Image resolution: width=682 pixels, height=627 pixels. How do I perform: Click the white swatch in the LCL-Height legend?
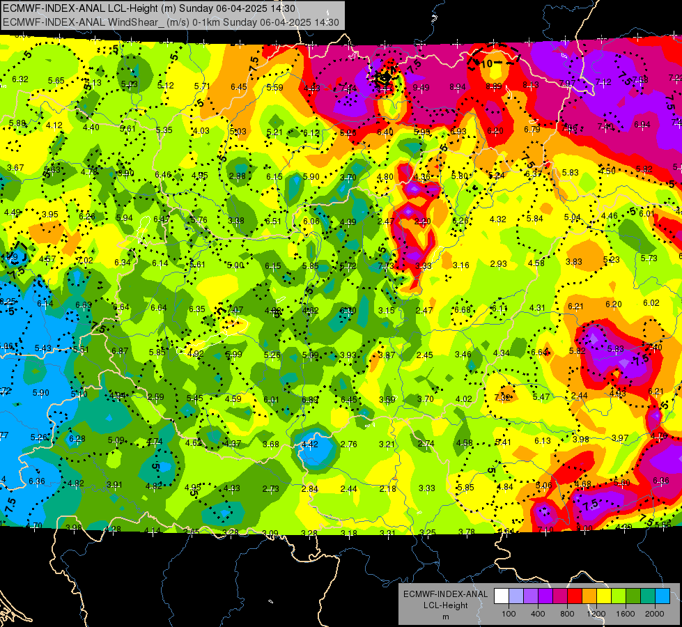[502, 596]
